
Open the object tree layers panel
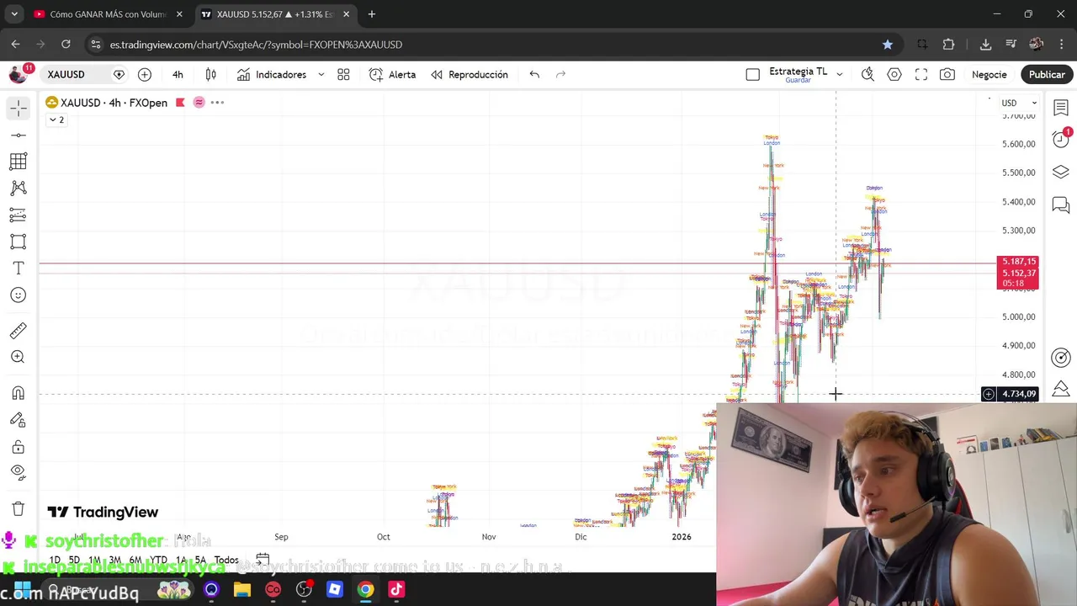coord(1061,173)
